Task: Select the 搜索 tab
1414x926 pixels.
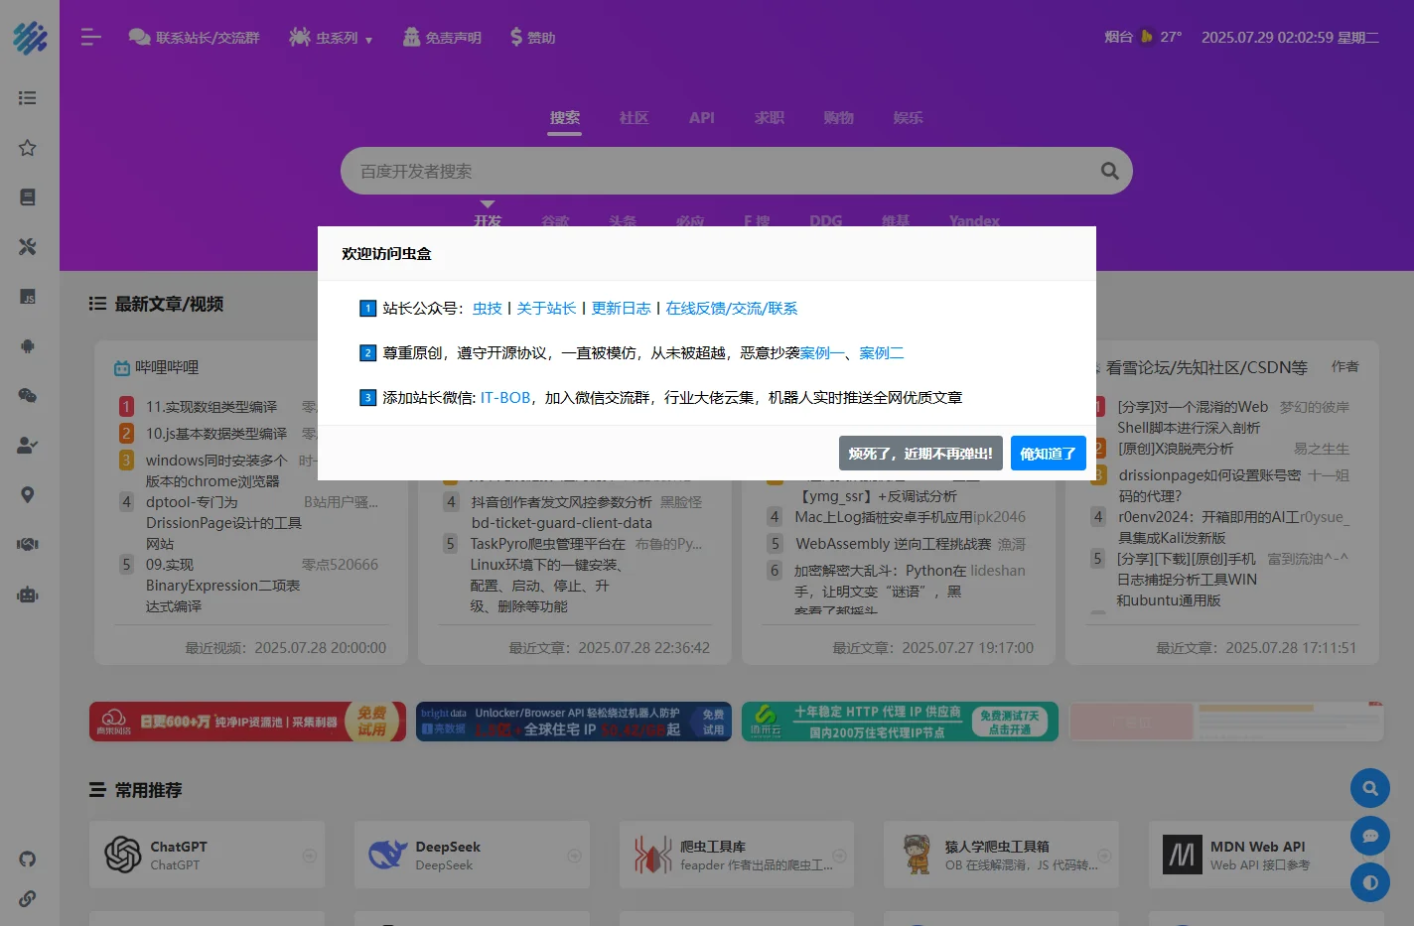Action: point(565,118)
